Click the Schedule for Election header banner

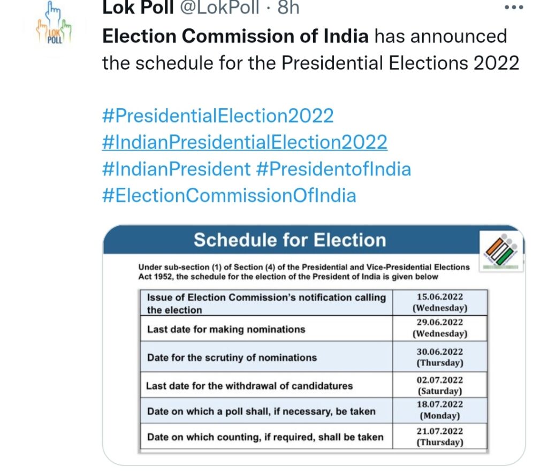click(291, 240)
